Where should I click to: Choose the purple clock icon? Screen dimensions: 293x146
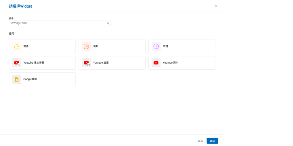click(156, 47)
